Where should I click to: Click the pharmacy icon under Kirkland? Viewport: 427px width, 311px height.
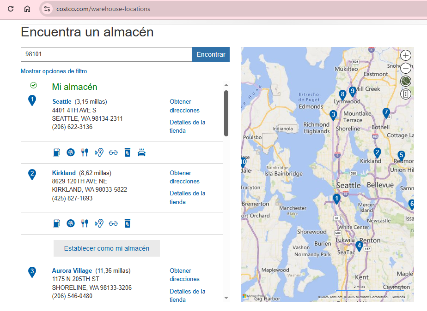click(x=127, y=223)
